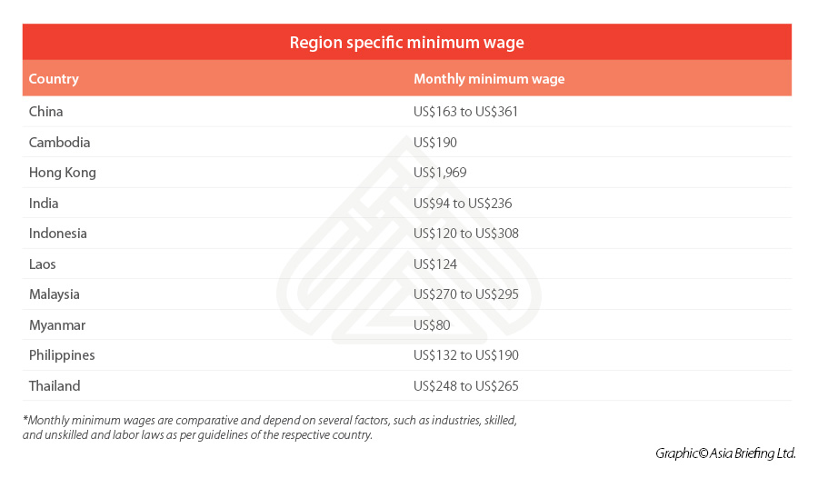Screen dimensions: 818x478
Task: Select the Hong Kong row label
Action: [62, 173]
